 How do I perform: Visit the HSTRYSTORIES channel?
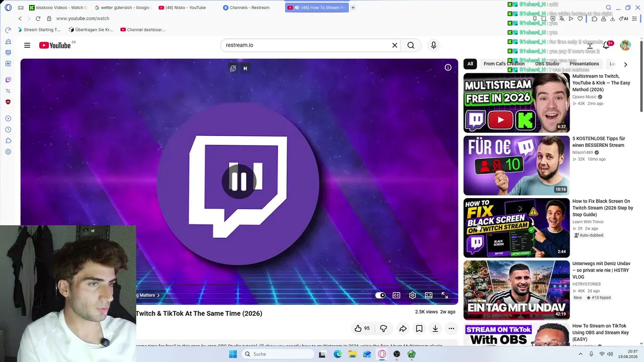point(587,284)
